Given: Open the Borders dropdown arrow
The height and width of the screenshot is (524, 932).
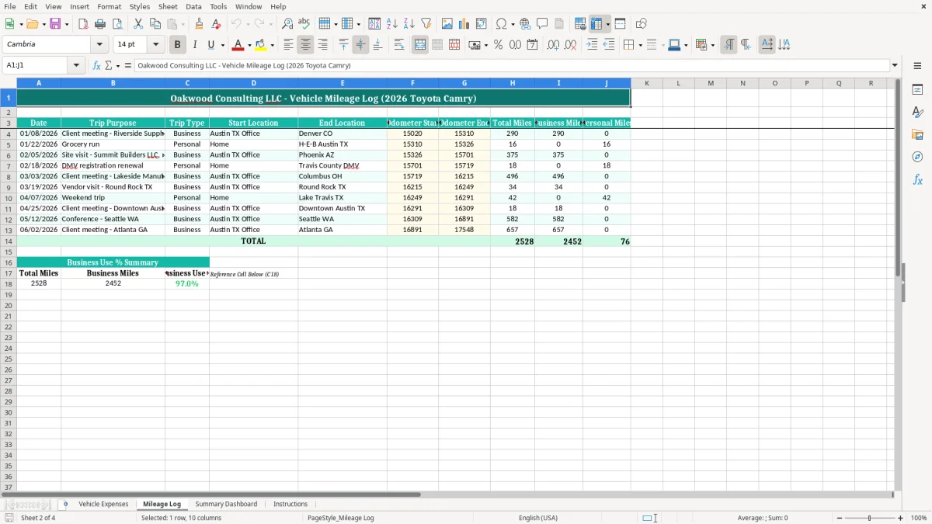Looking at the screenshot, I should (640, 45).
